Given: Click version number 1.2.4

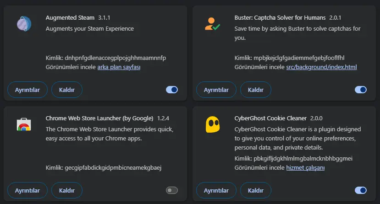Looking at the screenshot, I should coord(163,118).
